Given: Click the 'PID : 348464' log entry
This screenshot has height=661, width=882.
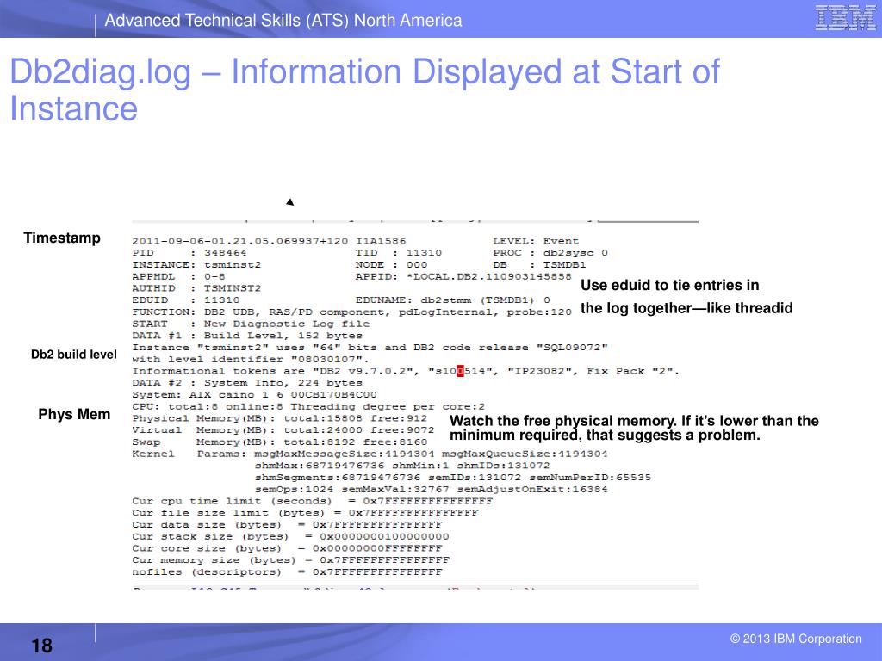Looking at the screenshot, I should pyautogui.click(x=189, y=253).
